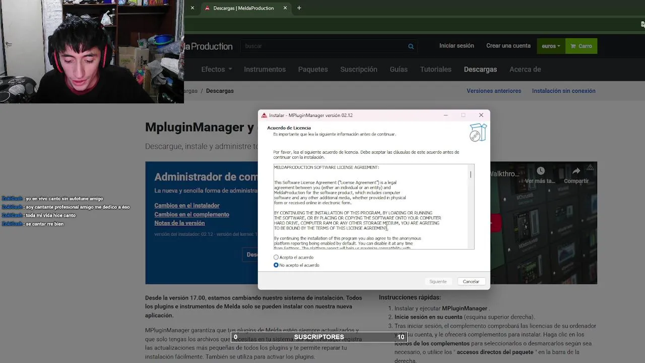This screenshot has width=645, height=363.
Task: Expand the 'euros' currency dropdown
Action: [x=551, y=46]
